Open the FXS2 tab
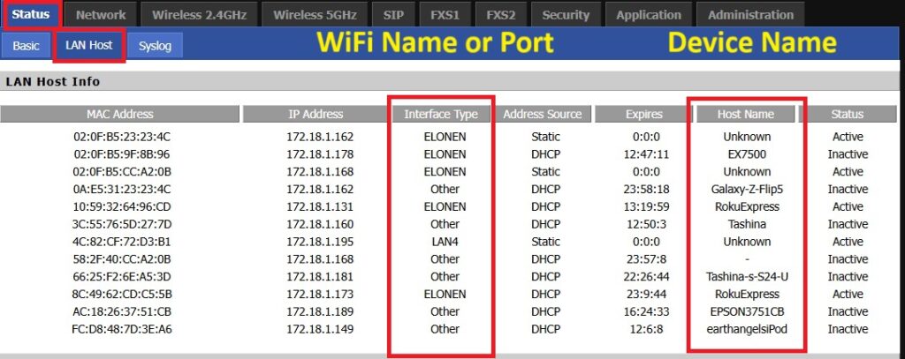Viewport: 905px width, 359px height. click(501, 14)
